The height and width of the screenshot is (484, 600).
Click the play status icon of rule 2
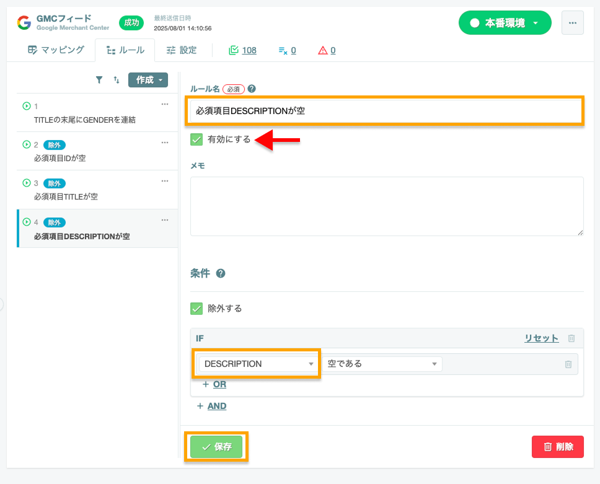tap(27, 144)
